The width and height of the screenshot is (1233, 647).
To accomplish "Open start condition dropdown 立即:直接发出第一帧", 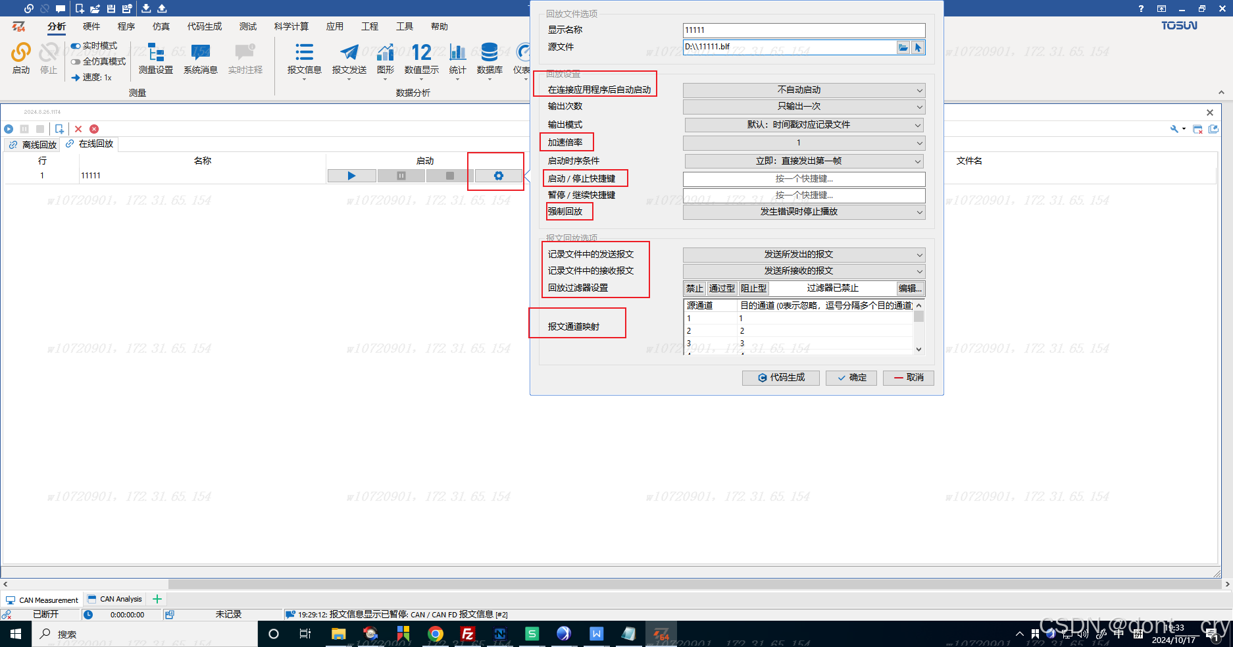I will click(x=804, y=161).
